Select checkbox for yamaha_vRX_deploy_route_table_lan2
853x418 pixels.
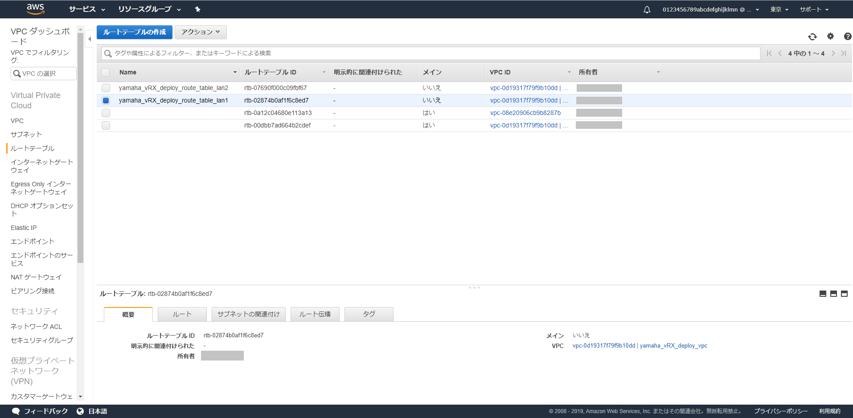[106, 88]
